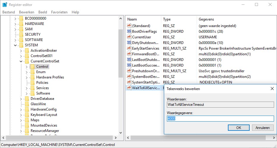Click the values pane scroll left arrow
This screenshot has height=148, width=277.
point(128,138)
